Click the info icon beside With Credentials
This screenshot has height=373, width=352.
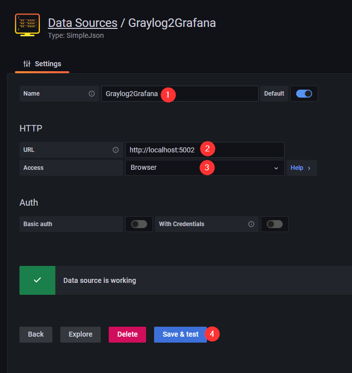click(x=251, y=224)
